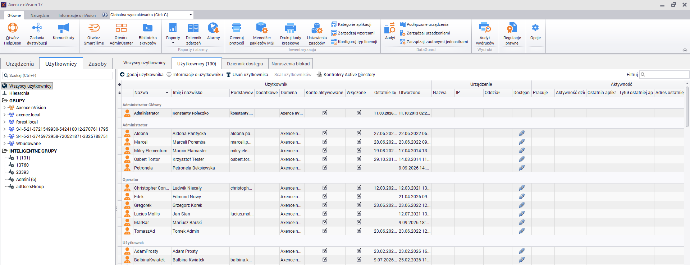Toggle Konto aktywowane checkbox for Administrator

325,113
